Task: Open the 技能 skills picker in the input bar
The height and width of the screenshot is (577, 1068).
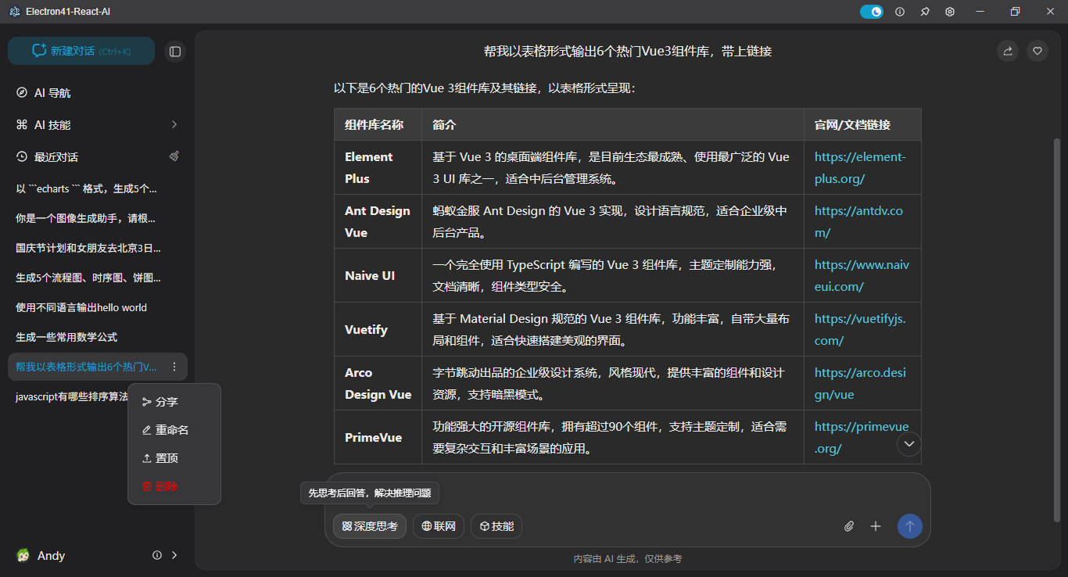Action: [496, 526]
